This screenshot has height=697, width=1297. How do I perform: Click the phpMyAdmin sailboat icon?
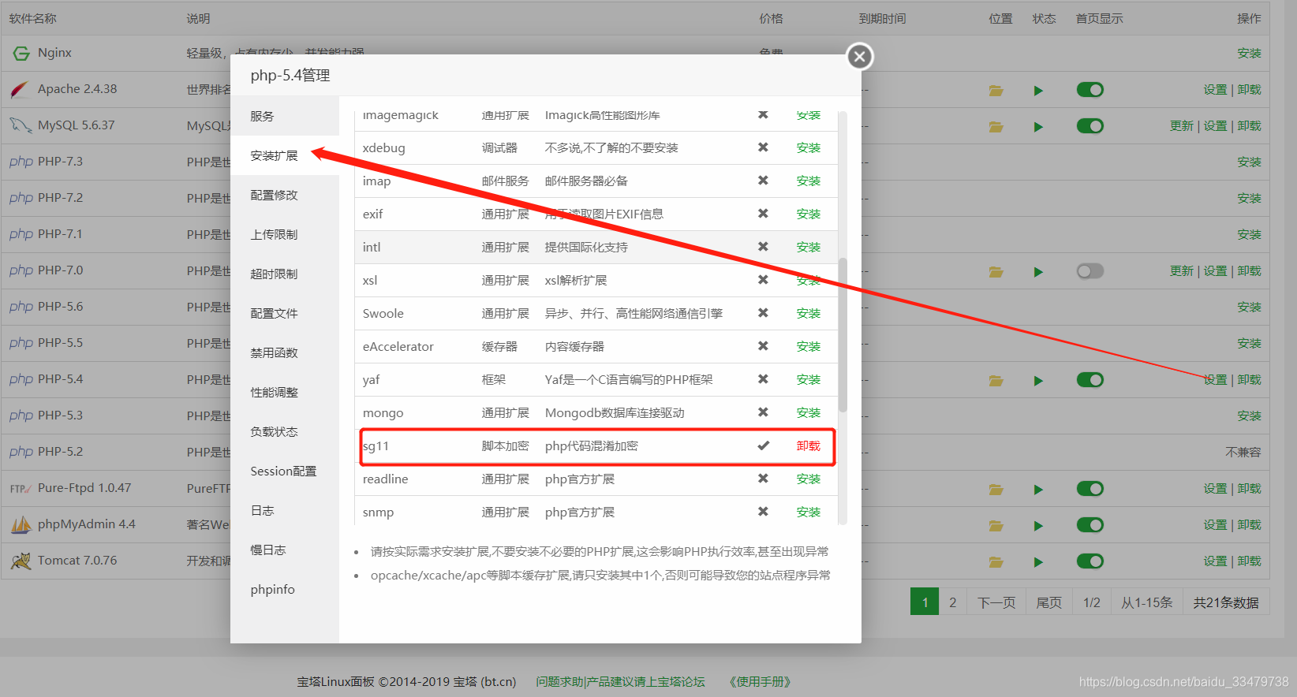(x=21, y=524)
